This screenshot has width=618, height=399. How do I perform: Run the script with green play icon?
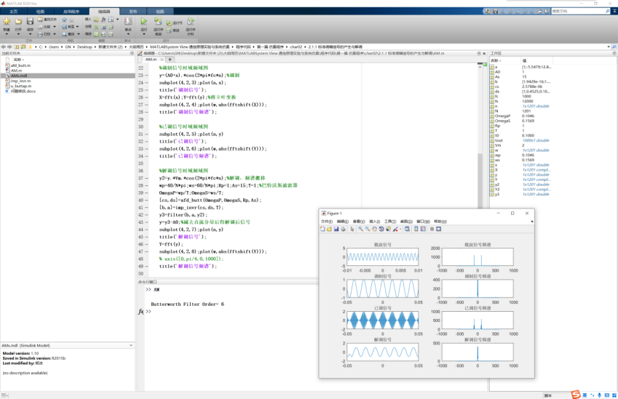click(144, 21)
